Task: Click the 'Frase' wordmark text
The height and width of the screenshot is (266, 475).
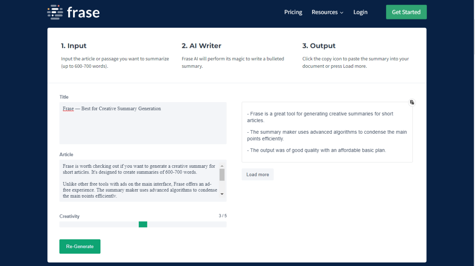Action: 83,13
